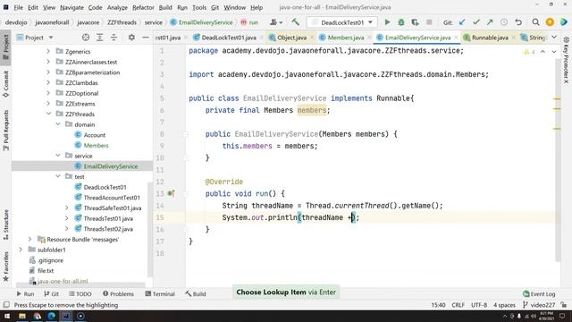Update project with Git blue arrow
572x322 pixels.
point(462,22)
